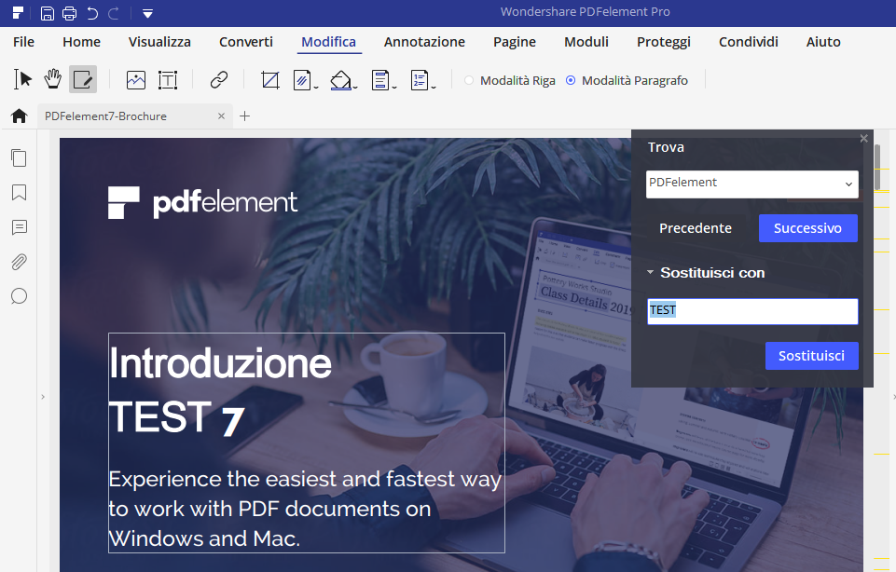Image resolution: width=896 pixels, height=572 pixels.
Task: Open the Search panel icon
Action: click(19, 296)
